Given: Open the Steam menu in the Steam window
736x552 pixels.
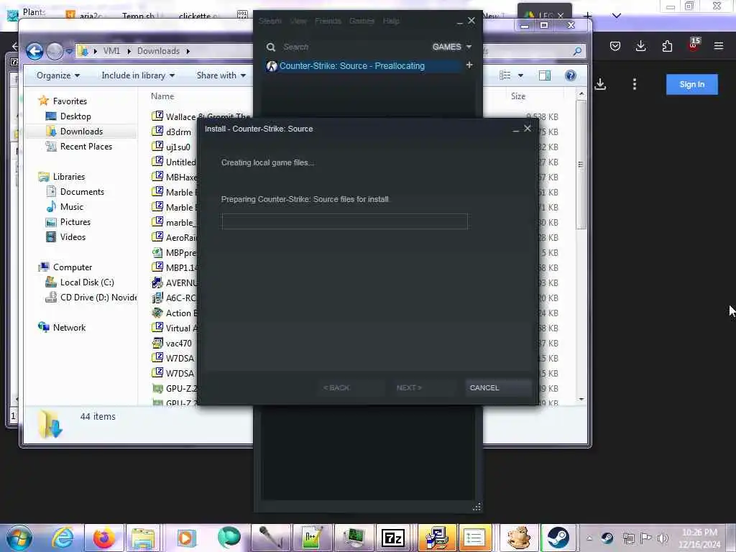Looking at the screenshot, I should 270,21.
